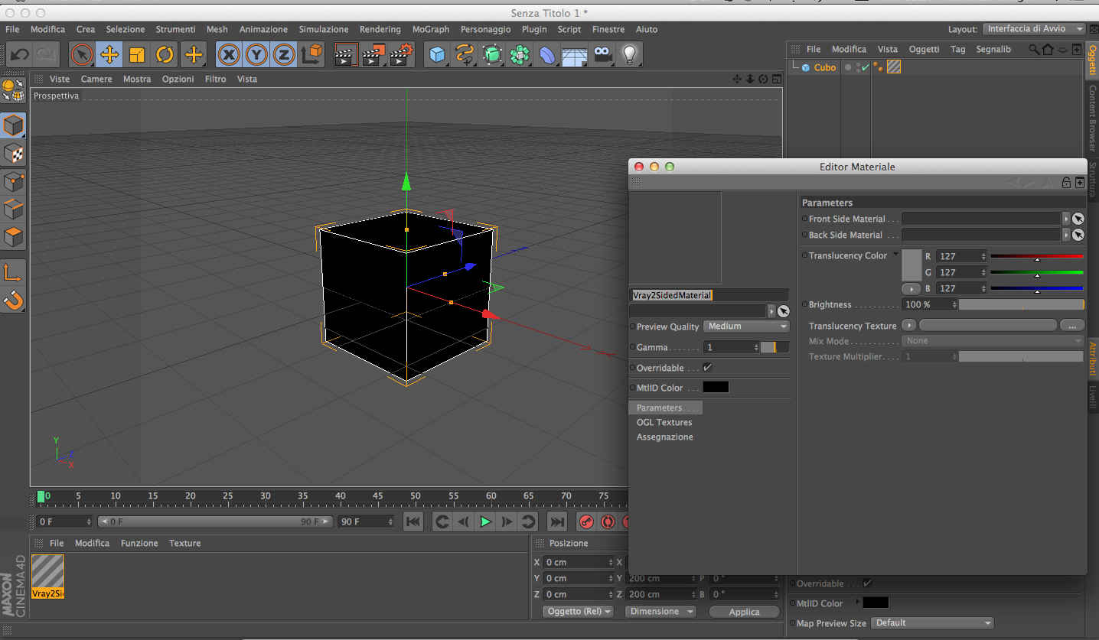Click the render settings clapperboard gear icon
The width and height of the screenshot is (1099, 640).
(x=401, y=54)
